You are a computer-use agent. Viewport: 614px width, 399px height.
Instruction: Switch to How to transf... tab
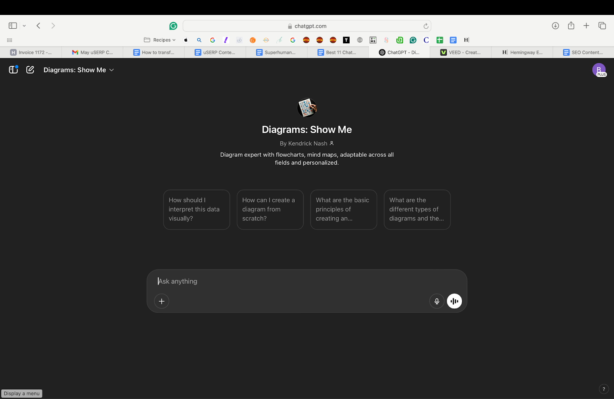click(x=153, y=53)
